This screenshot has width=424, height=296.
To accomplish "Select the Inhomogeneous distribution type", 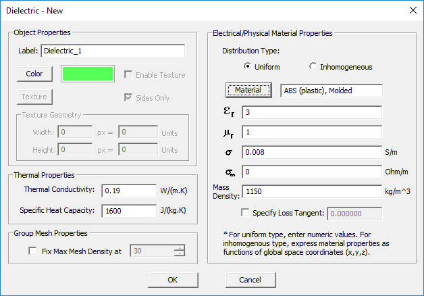I will [313, 67].
